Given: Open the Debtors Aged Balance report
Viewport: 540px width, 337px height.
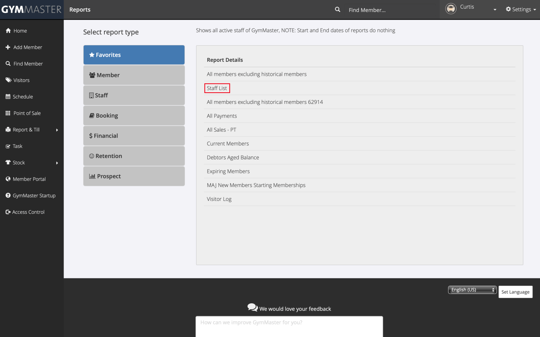Looking at the screenshot, I should (233, 158).
